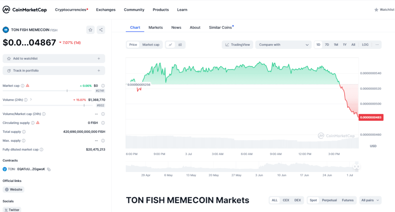Select the Chart tab
The height and width of the screenshot is (212, 395).
135,27
